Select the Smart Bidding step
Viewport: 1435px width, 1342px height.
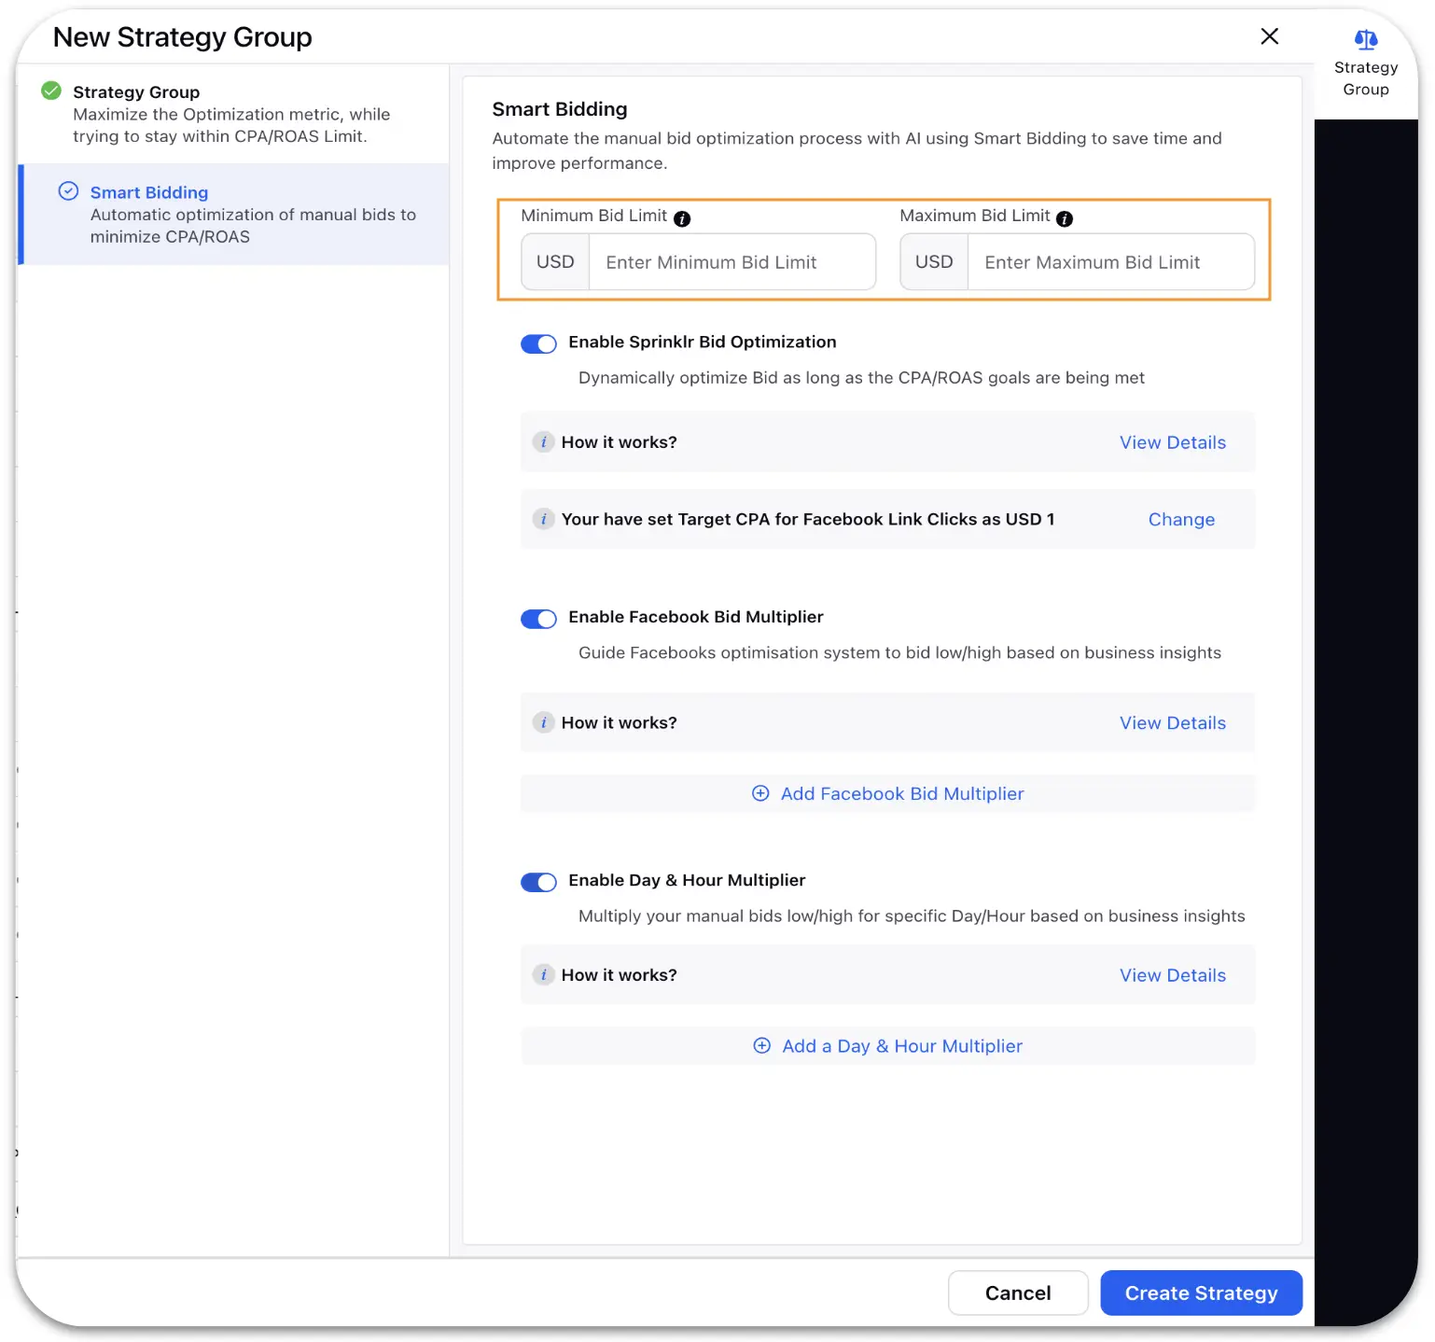233,215
